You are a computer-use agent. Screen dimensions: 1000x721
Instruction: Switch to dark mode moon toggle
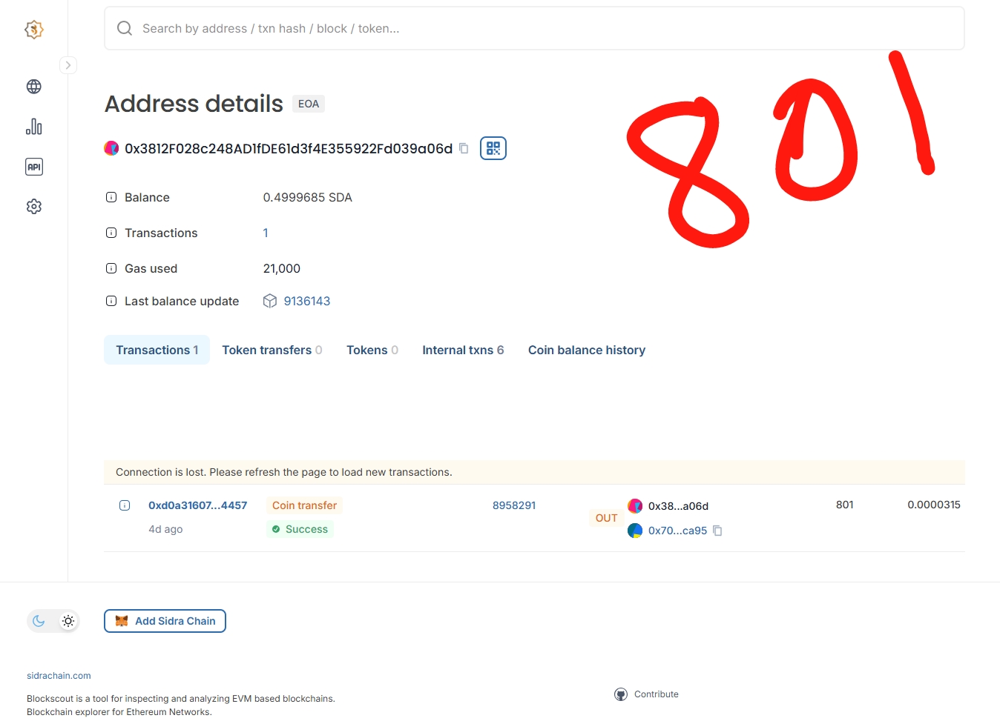[x=39, y=621]
